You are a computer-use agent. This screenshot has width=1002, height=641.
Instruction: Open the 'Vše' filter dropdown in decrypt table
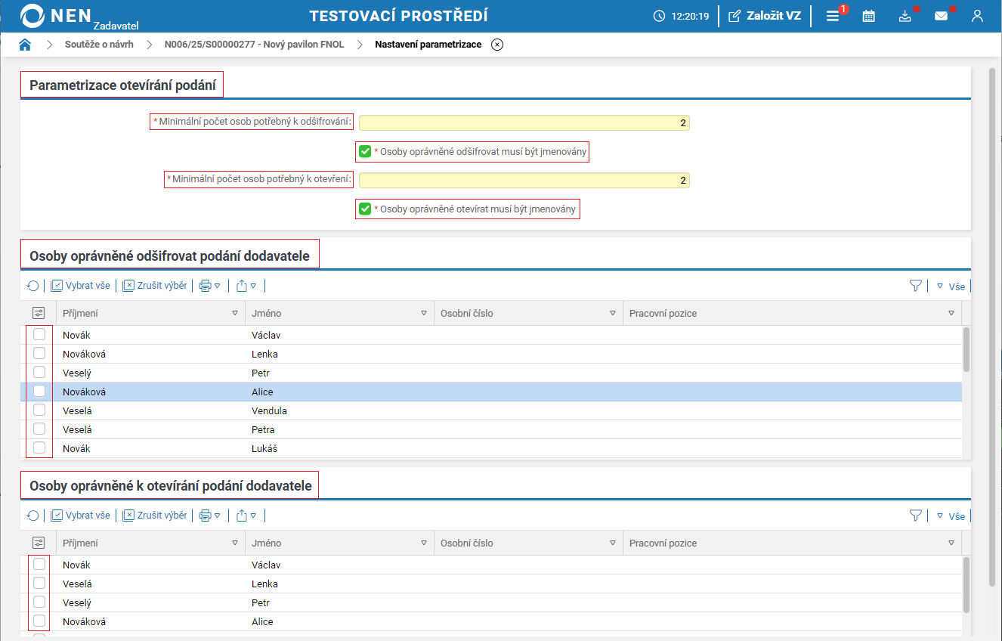[951, 286]
